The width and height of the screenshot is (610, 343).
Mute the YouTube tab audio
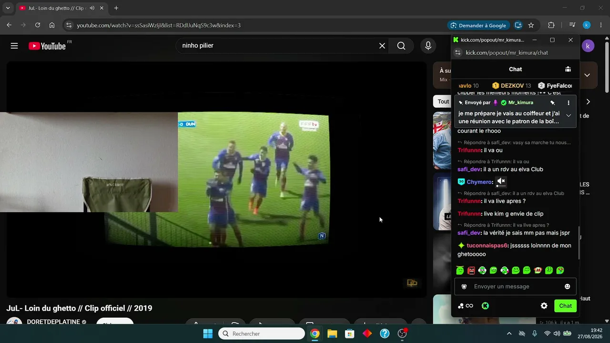pyautogui.click(x=92, y=8)
